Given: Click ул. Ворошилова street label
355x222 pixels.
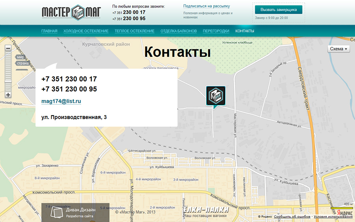Looking at the screenshot, I should point(95,170).
